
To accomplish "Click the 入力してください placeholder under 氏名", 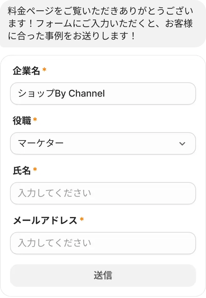I will [x=55, y=193].
